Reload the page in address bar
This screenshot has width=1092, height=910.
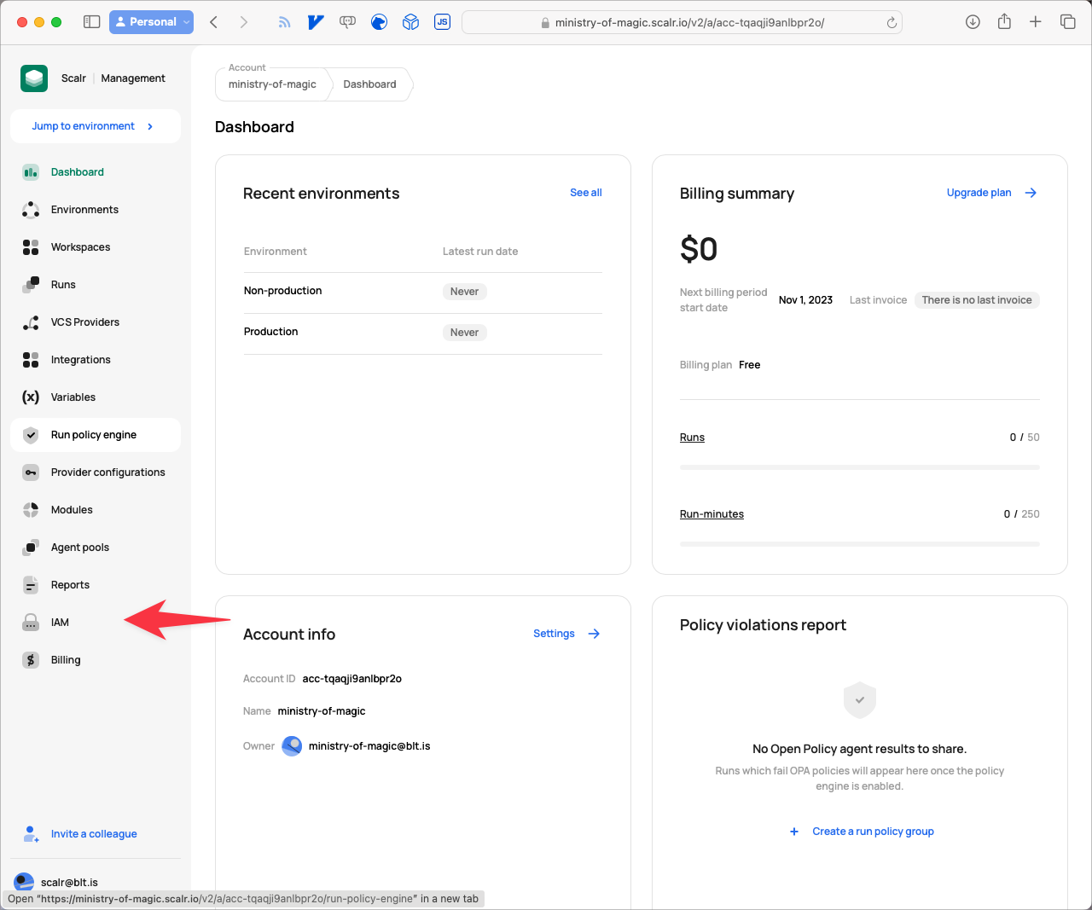tap(892, 23)
